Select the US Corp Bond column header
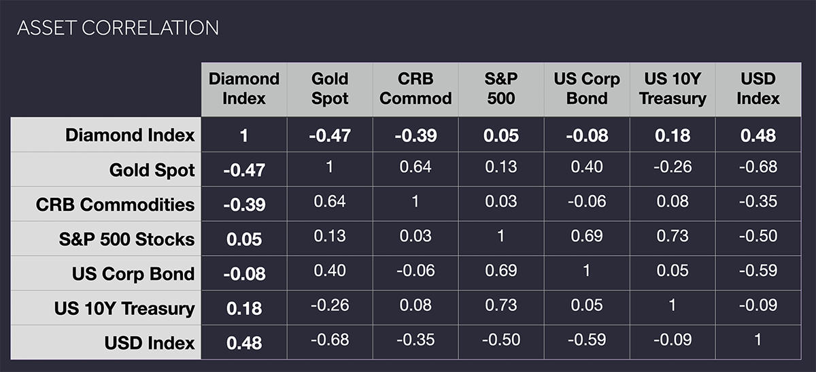 pyautogui.click(x=587, y=88)
